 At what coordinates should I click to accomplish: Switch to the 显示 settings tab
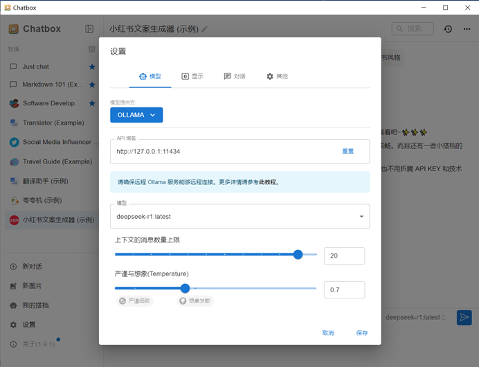pyautogui.click(x=192, y=76)
